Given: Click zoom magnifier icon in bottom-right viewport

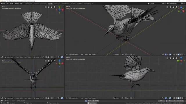Looking at the screenshot, I should coord(176,58).
